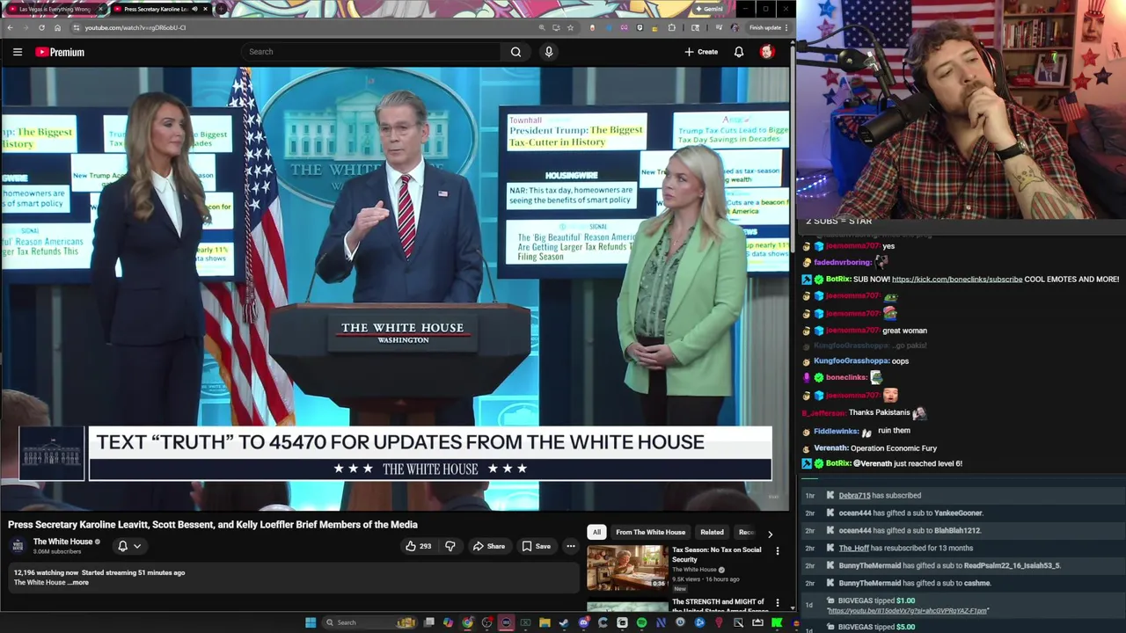Switch to Press Secretary Karoline Leavitt tab
Screen dimensions: 1126x633
click(x=156, y=9)
